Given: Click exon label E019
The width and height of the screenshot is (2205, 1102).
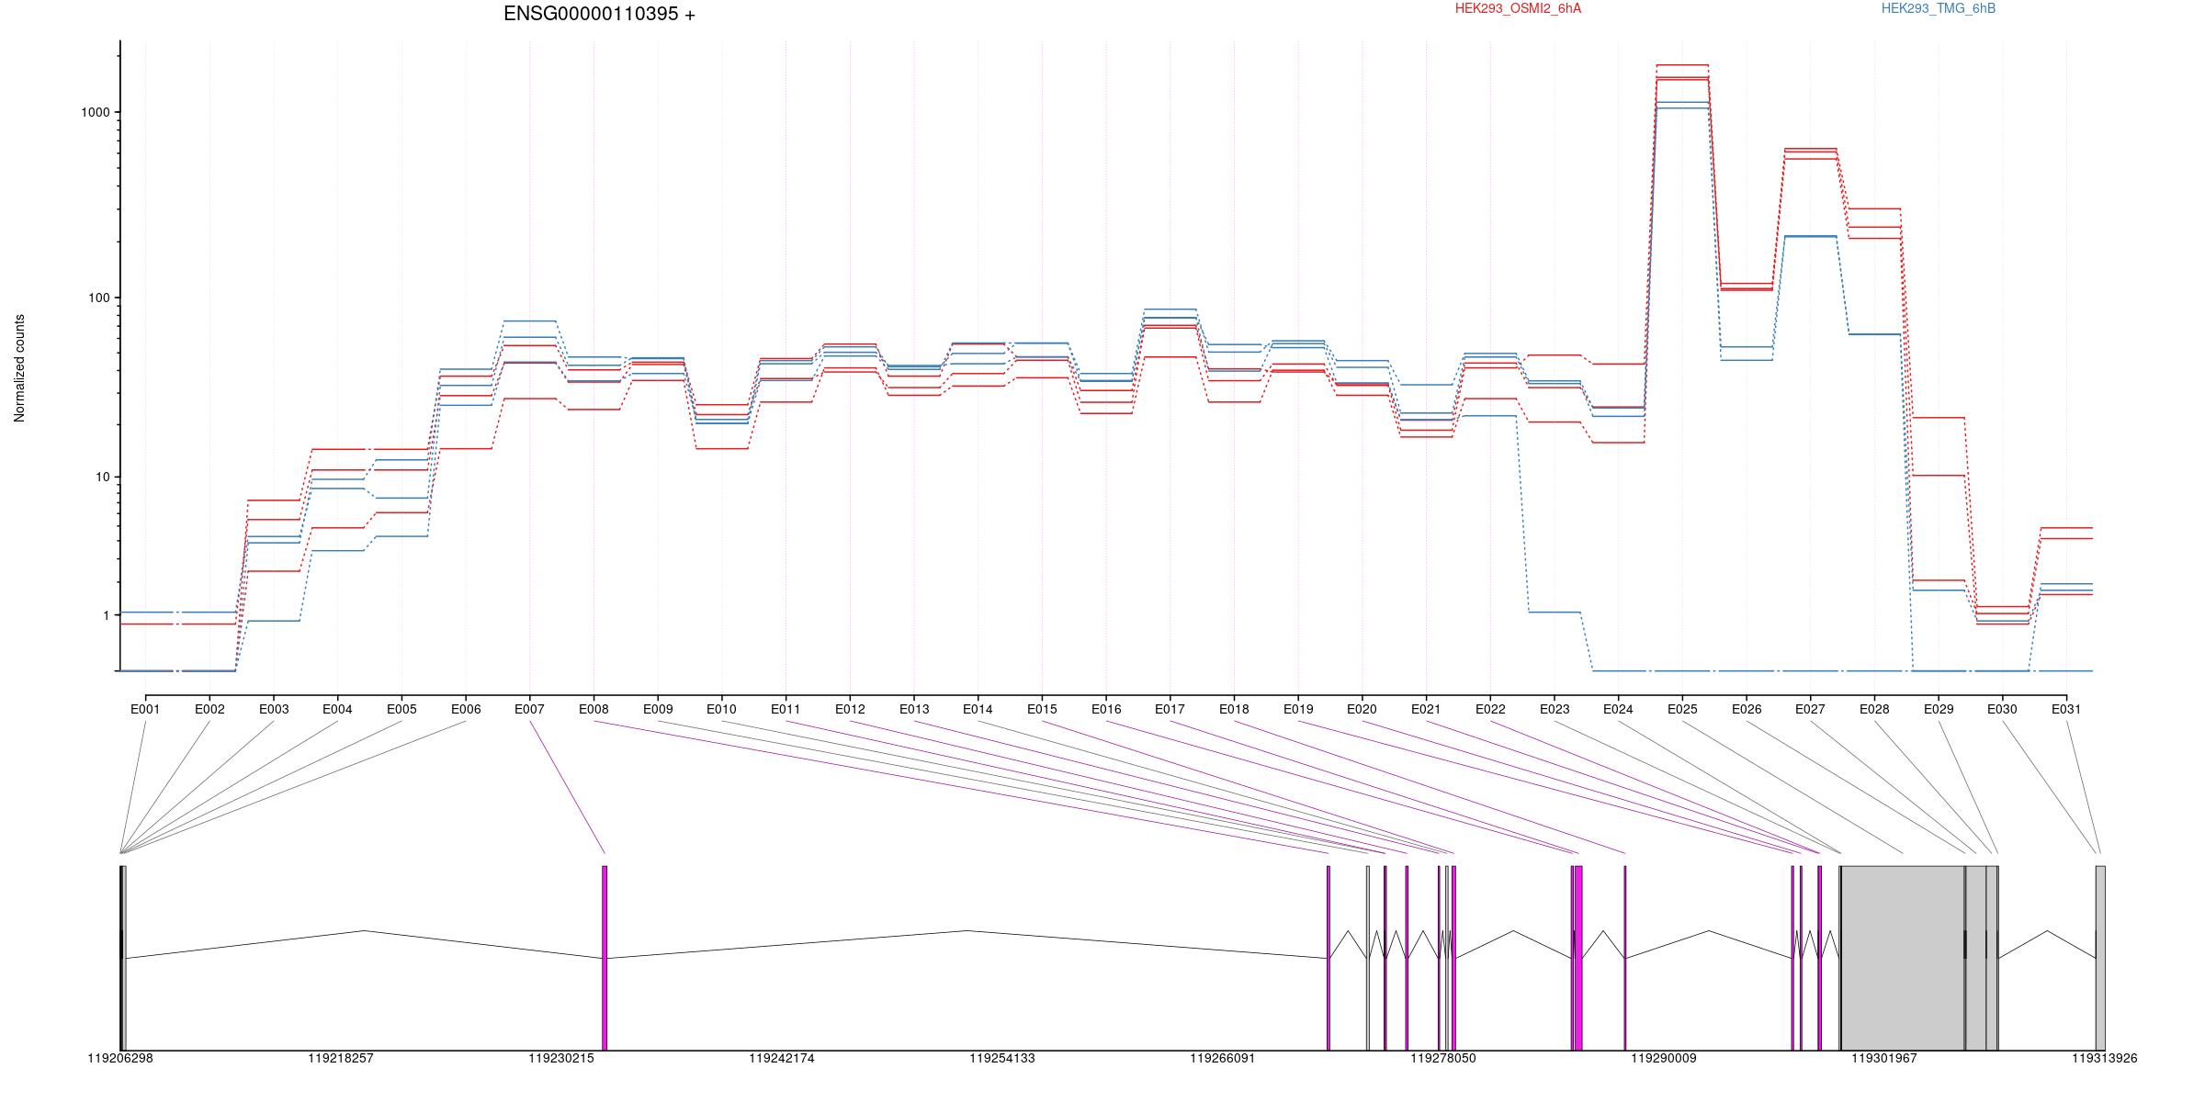Looking at the screenshot, I should (x=1298, y=709).
